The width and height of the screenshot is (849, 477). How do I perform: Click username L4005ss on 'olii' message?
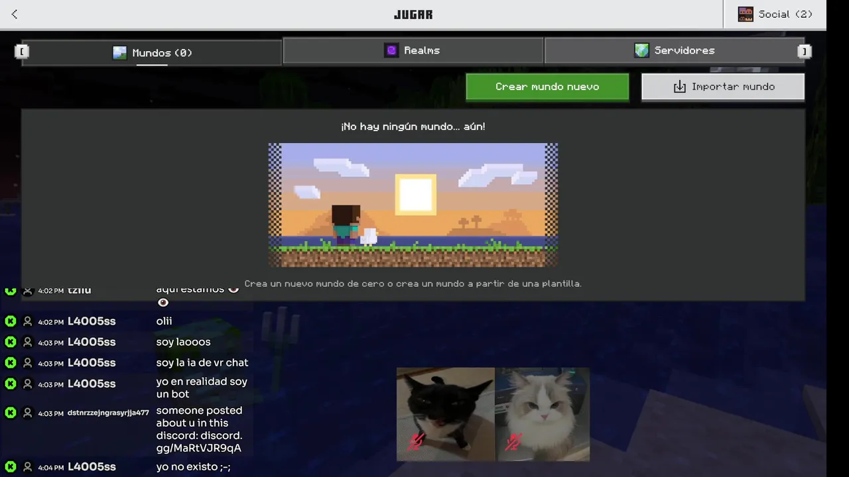(92, 321)
